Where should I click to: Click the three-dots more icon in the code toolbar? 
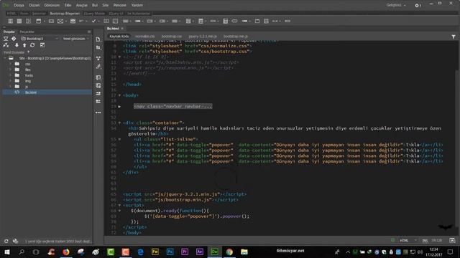coord(98,113)
